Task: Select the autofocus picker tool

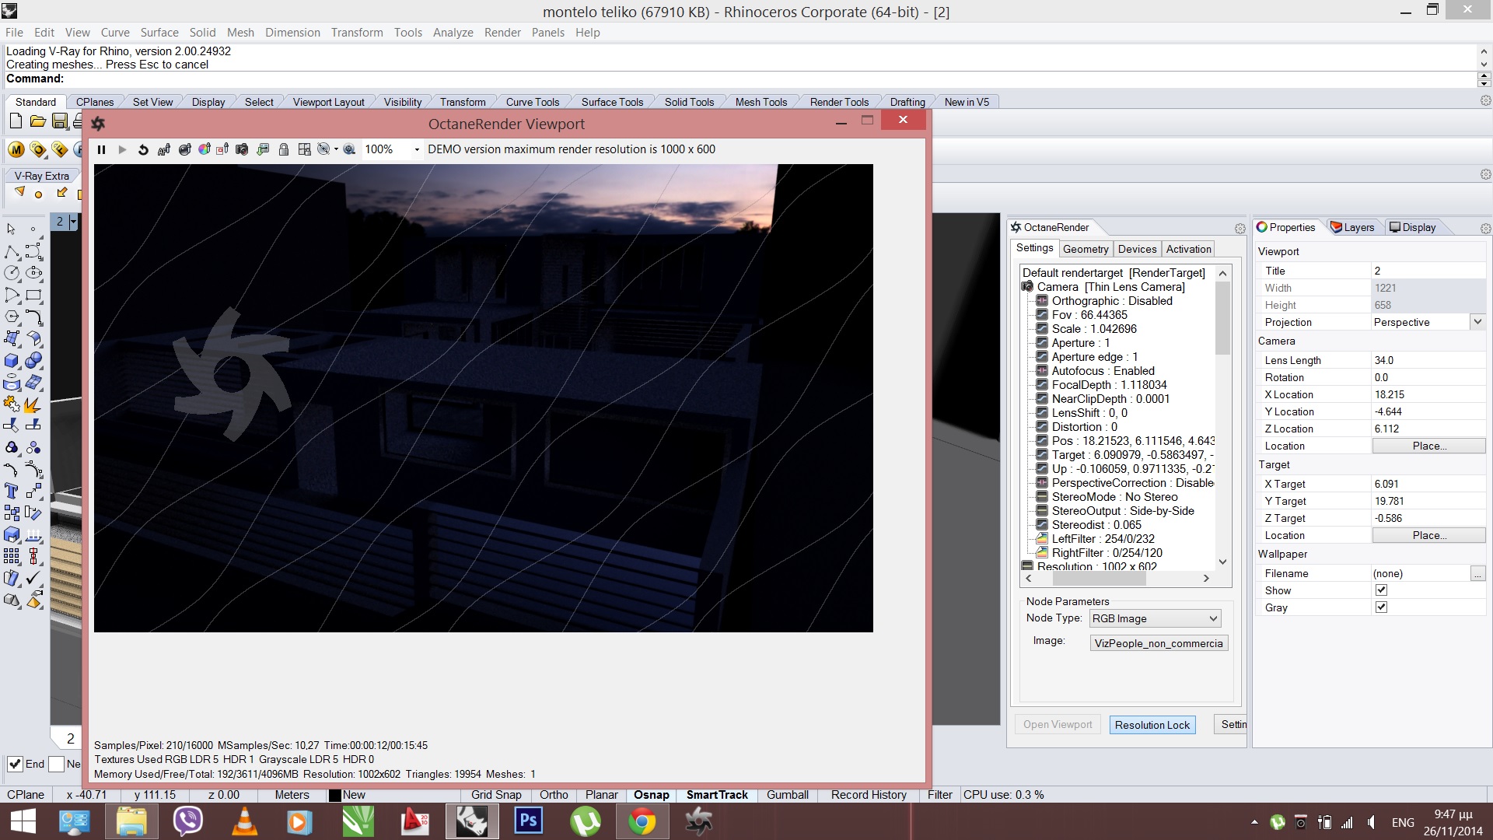Action: tap(164, 149)
